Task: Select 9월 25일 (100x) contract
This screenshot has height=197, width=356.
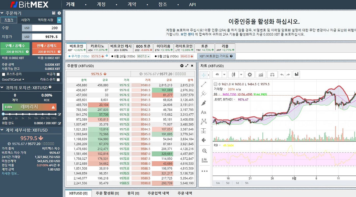Action: (x=167, y=56)
